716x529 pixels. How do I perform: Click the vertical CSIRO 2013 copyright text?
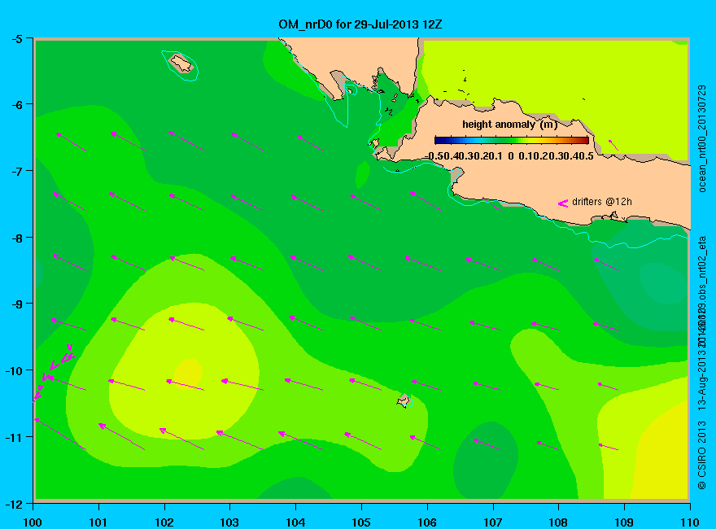click(x=702, y=455)
